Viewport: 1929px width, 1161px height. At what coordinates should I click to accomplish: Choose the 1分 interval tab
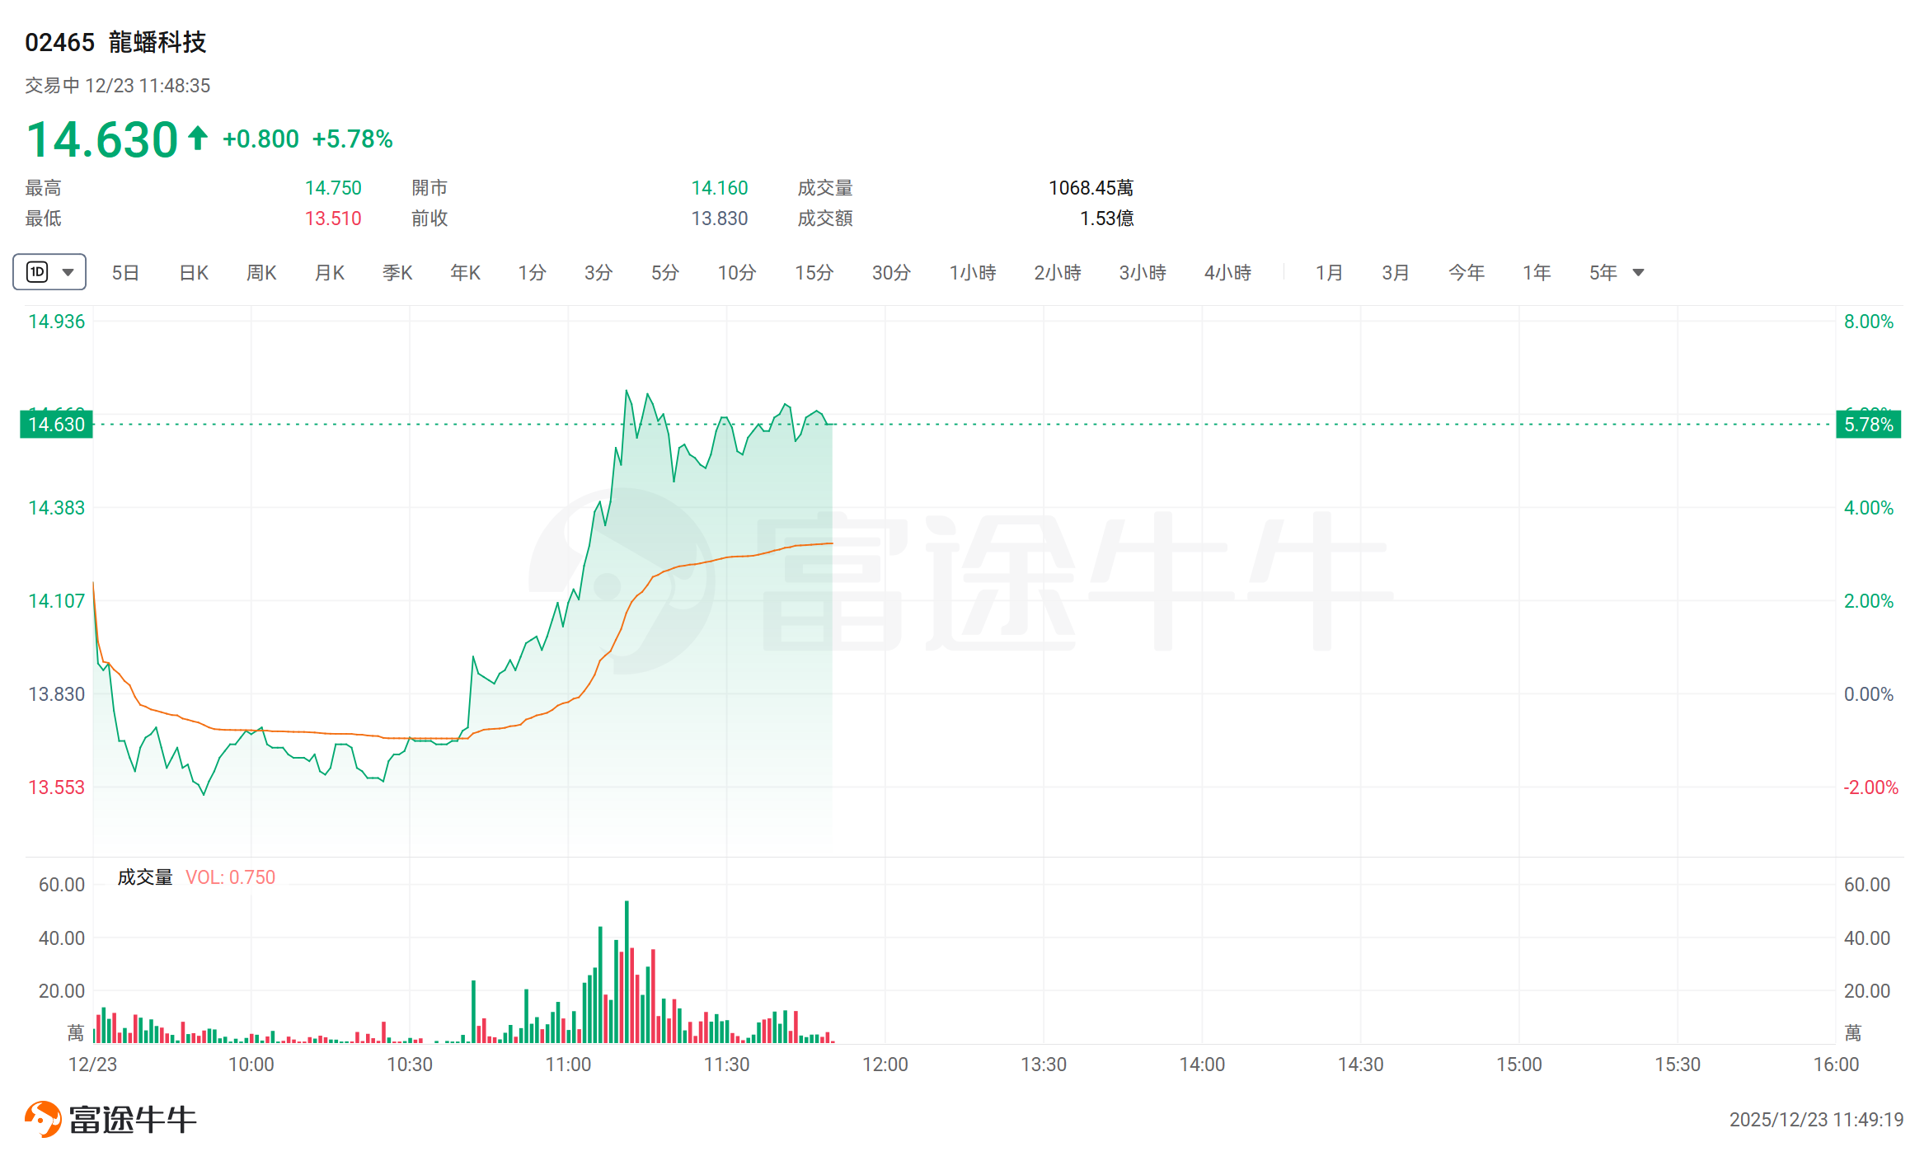pyautogui.click(x=532, y=273)
